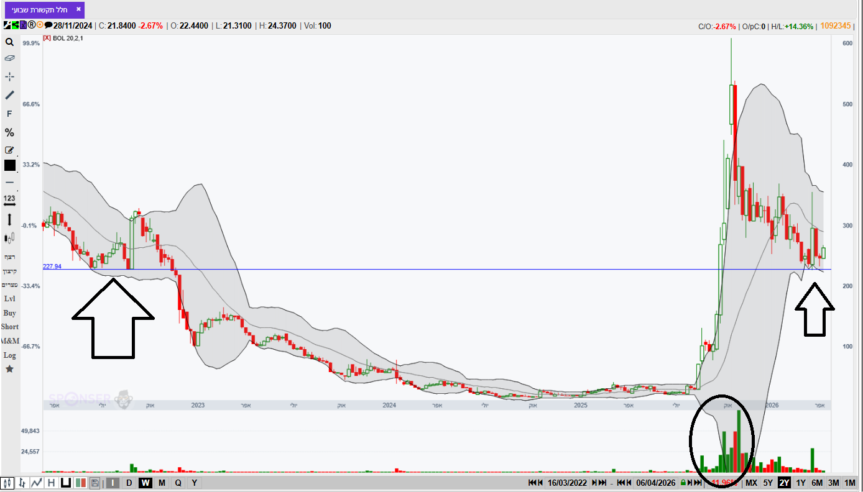Jump start date to first record
The height and width of the screenshot is (492, 863).
tap(533, 483)
